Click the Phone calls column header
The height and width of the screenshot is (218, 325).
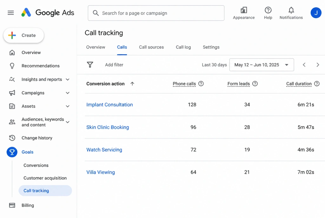(x=184, y=84)
